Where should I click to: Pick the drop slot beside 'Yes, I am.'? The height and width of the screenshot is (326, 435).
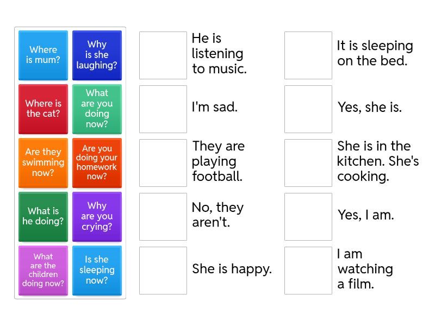tap(308, 216)
